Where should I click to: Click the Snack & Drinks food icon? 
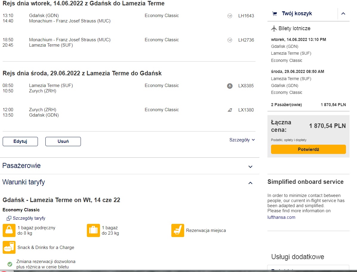9,247
